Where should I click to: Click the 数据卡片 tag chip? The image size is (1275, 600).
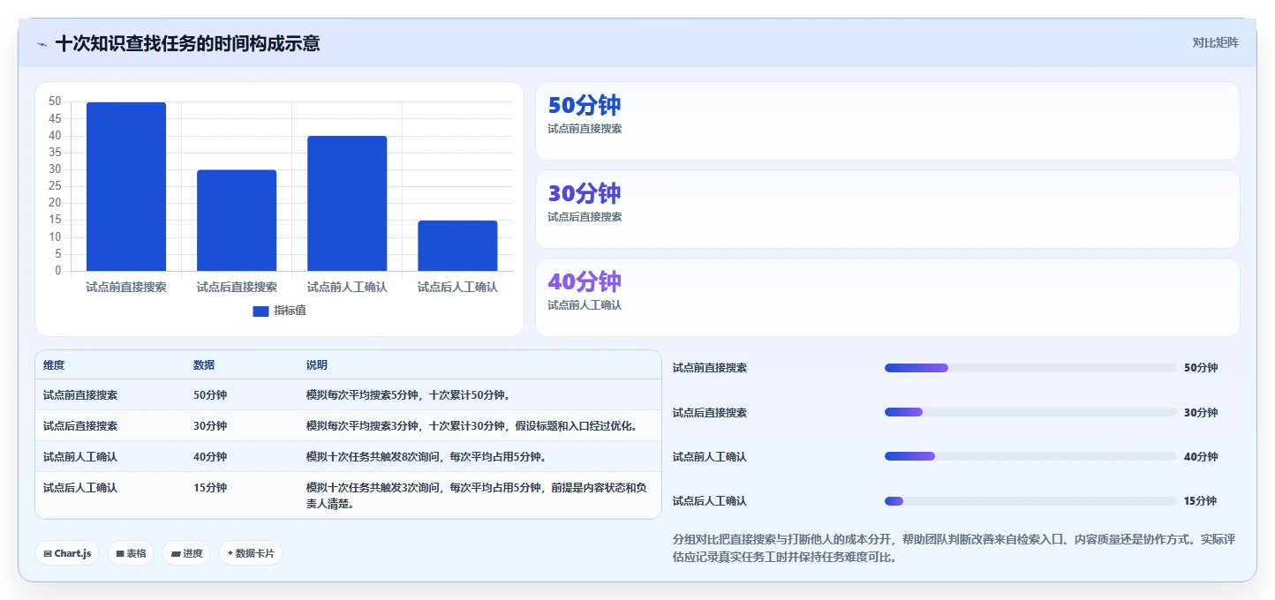251,553
